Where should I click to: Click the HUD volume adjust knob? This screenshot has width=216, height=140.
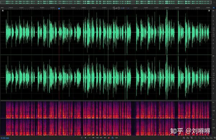click(x=119, y=8)
